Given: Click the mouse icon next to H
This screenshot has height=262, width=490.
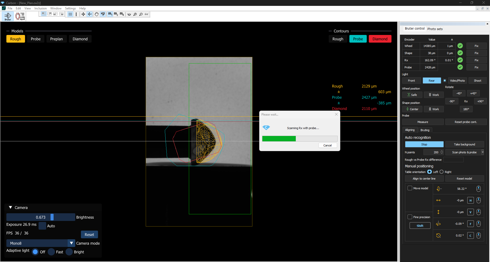Looking at the screenshot, I should pyautogui.click(x=479, y=200).
